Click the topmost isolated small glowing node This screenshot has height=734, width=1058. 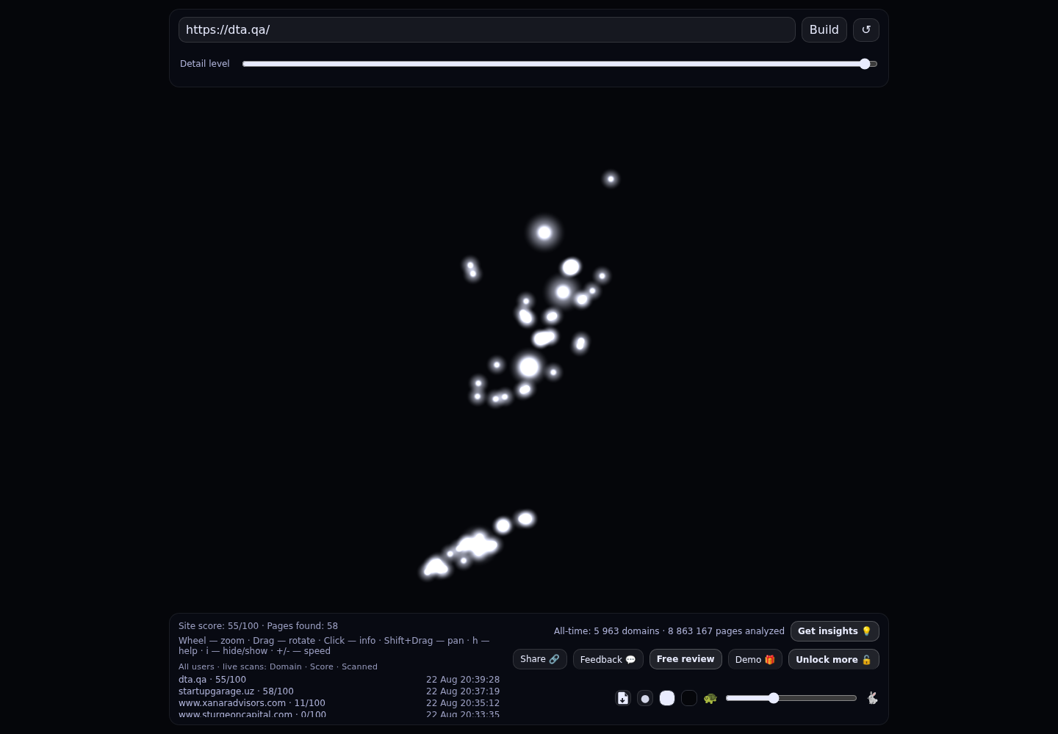coord(611,179)
